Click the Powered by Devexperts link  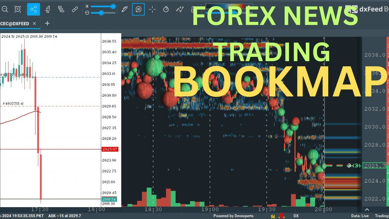click(233, 216)
